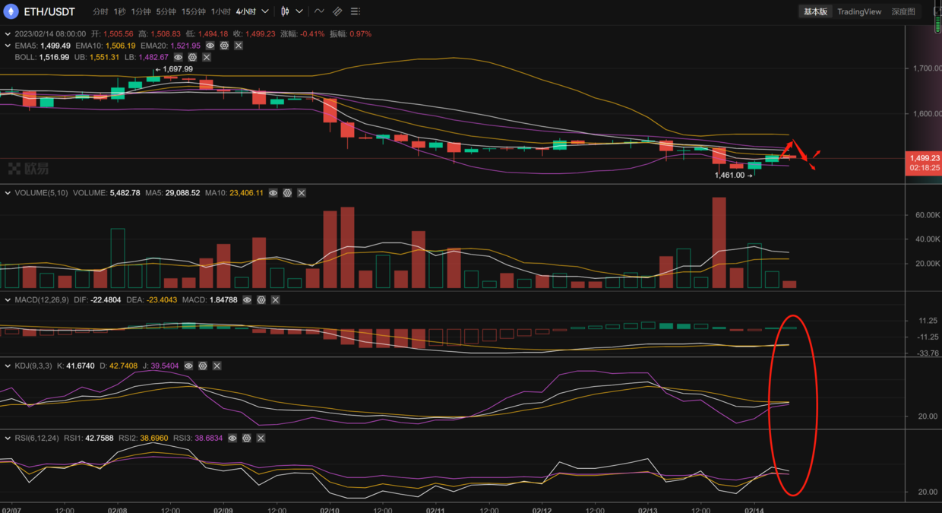Collapse the MACD(12,26,9) panel
This screenshot has width=942, height=513.
pos(8,300)
